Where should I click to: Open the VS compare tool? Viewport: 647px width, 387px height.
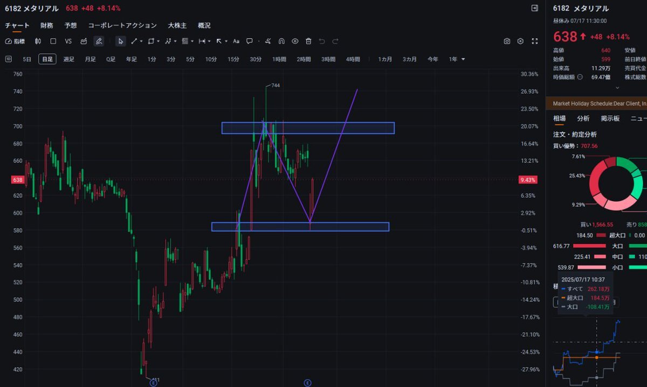click(x=68, y=41)
